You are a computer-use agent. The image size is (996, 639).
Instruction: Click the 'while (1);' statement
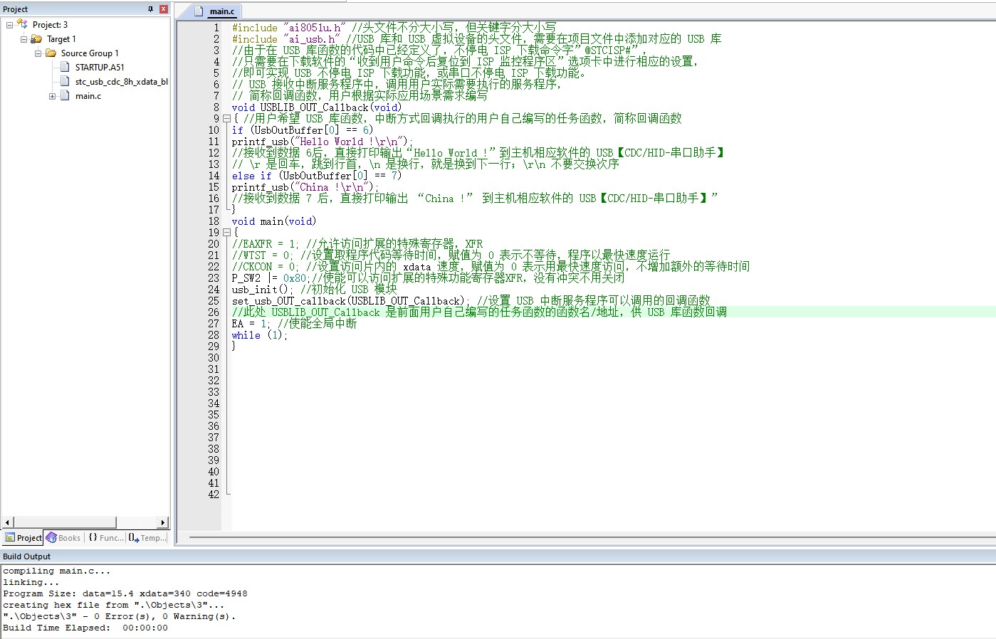(x=259, y=335)
